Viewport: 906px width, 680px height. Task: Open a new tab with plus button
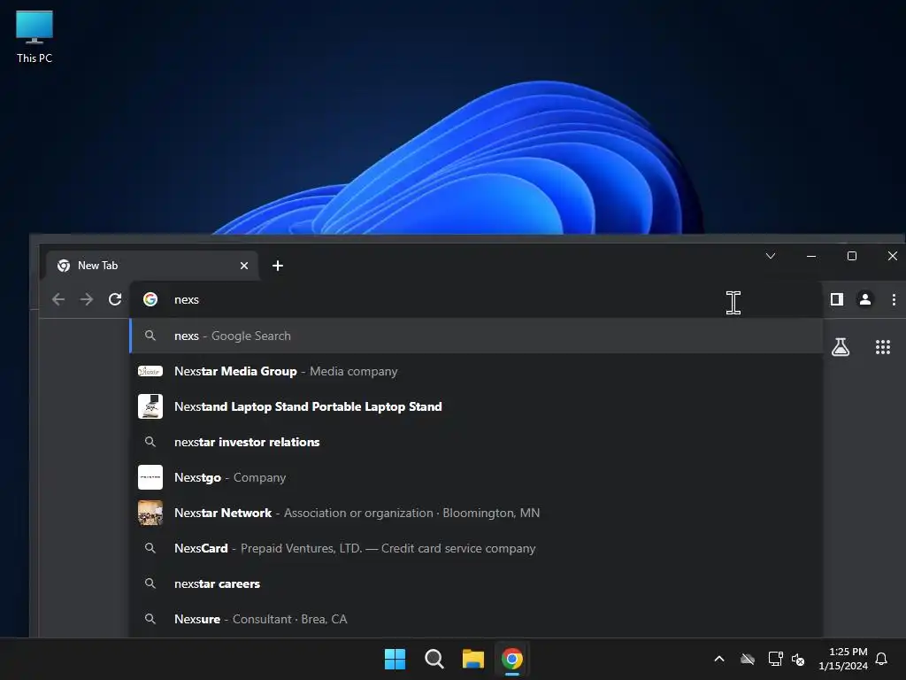click(277, 266)
